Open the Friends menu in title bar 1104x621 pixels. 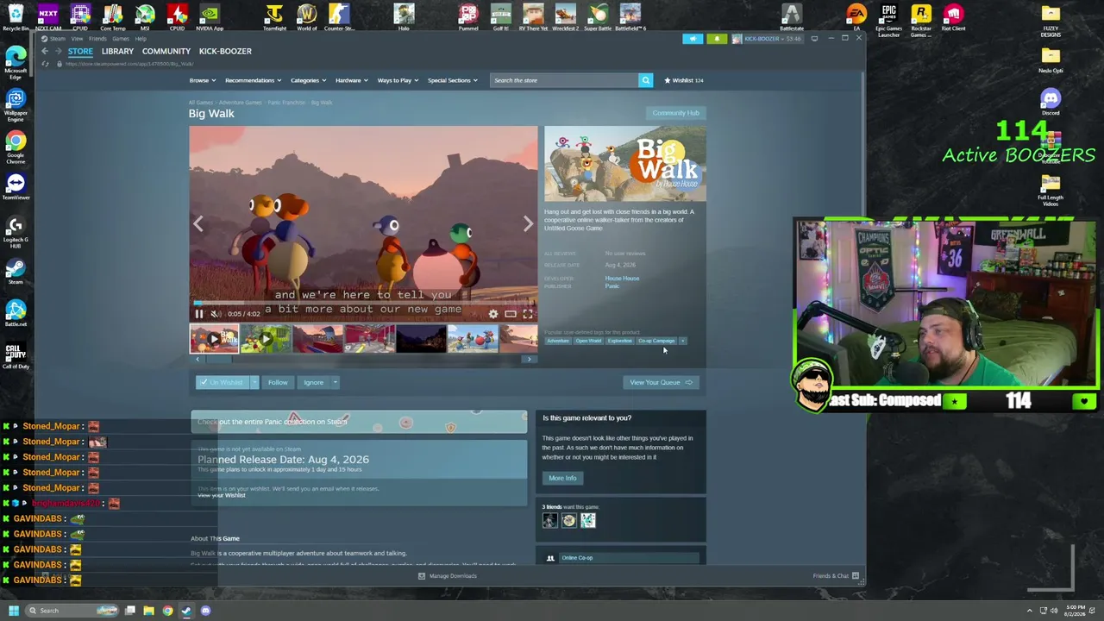(97, 39)
